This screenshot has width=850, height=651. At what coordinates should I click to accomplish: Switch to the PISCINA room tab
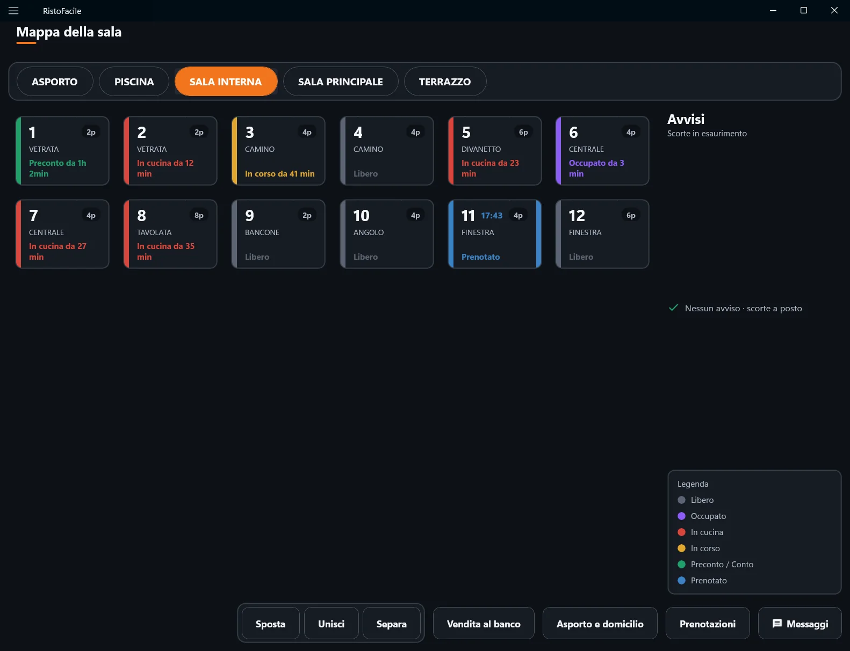pos(134,82)
